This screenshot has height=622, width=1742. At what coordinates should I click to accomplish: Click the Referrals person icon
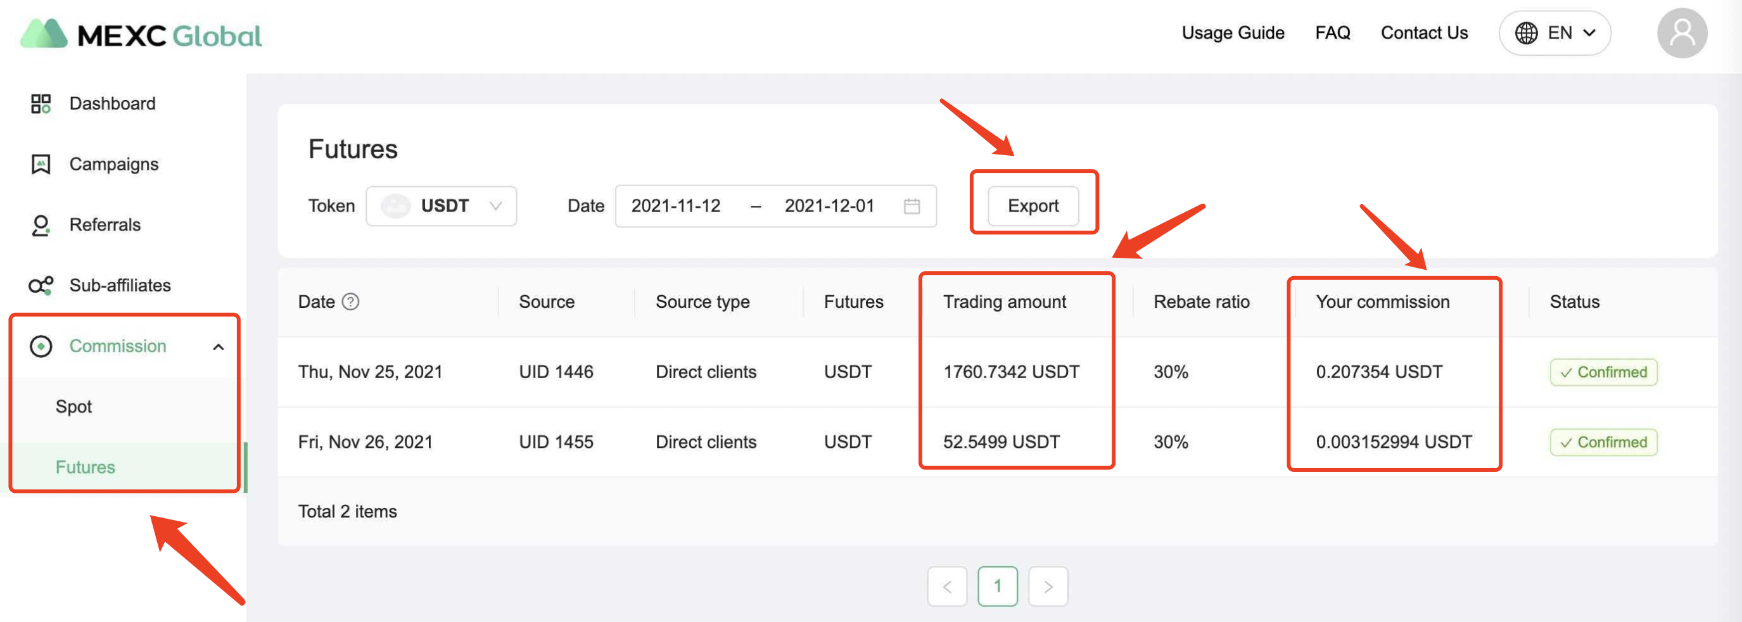tap(41, 225)
